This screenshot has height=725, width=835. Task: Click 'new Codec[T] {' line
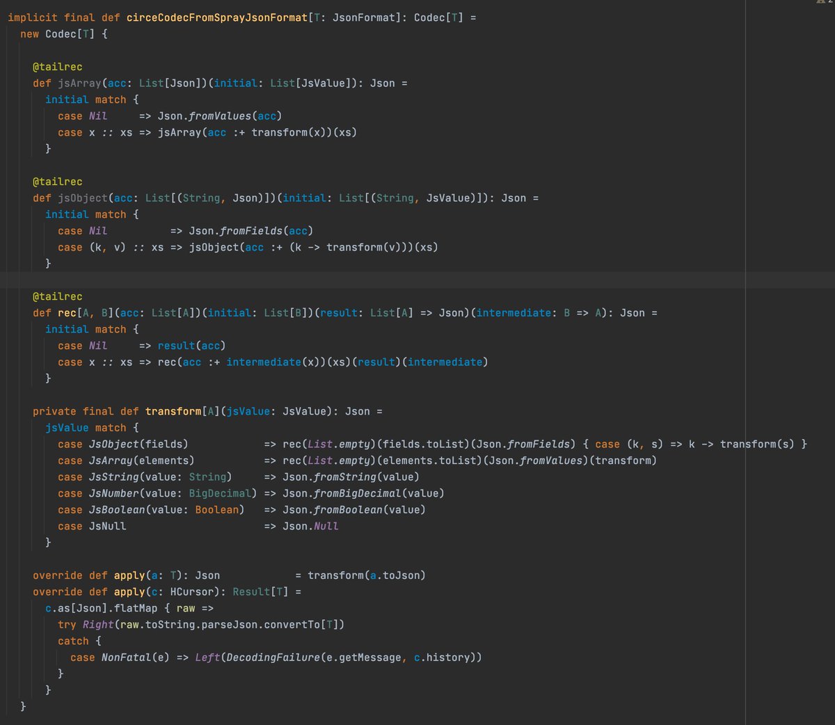click(x=64, y=33)
